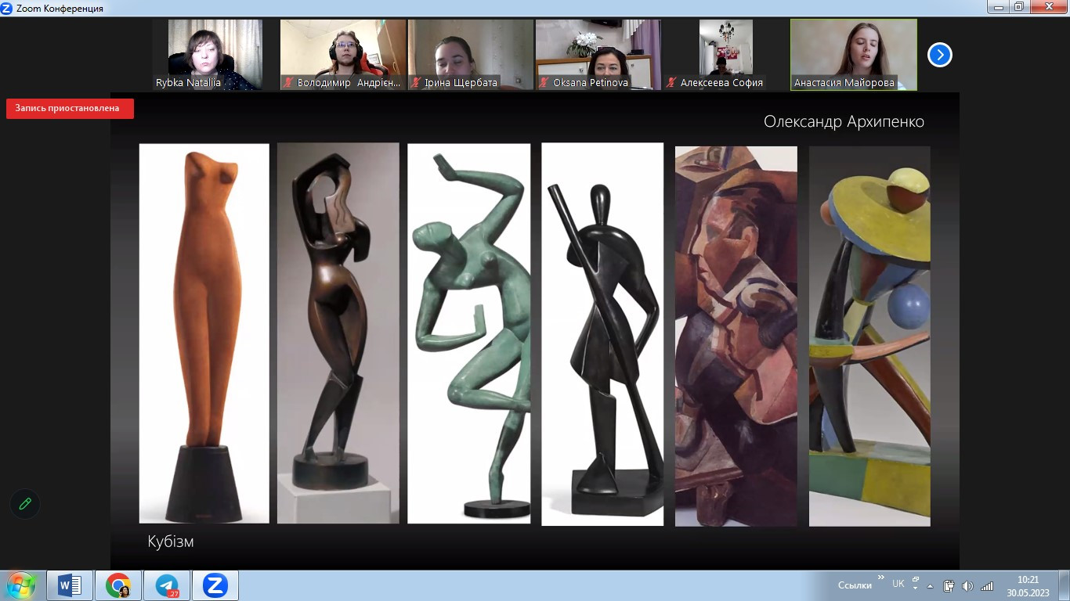Click the Show desktop strip
The height and width of the screenshot is (601, 1070).
[x=1064, y=585]
